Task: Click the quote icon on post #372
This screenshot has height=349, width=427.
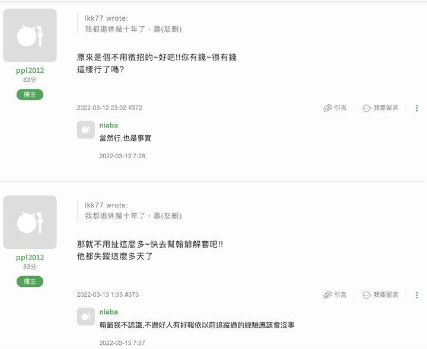Action: tap(327, 108)
